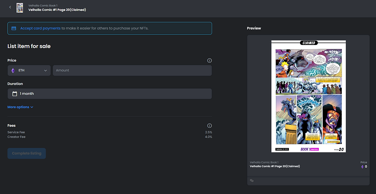Screen dimensions: 376x194
Task: Click the chain link icon below preview
Action: coord(252,181)
